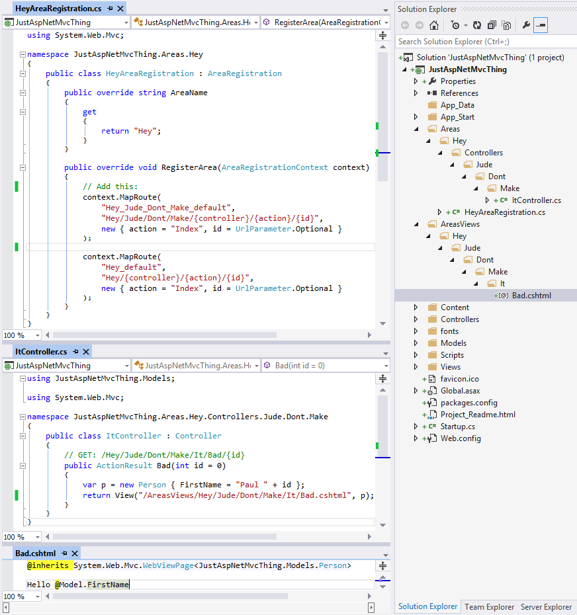Select the favicon.ico file
This screenshot has width=577, height=615.
(x=460, y=379)
